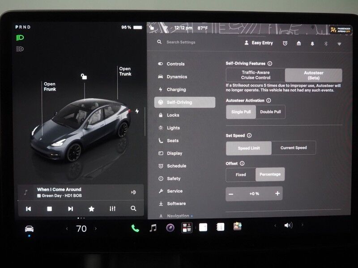The image size is (358, 268).
Task: Click the info icon beside Self-Driving Features
Action: coord(270,63)
